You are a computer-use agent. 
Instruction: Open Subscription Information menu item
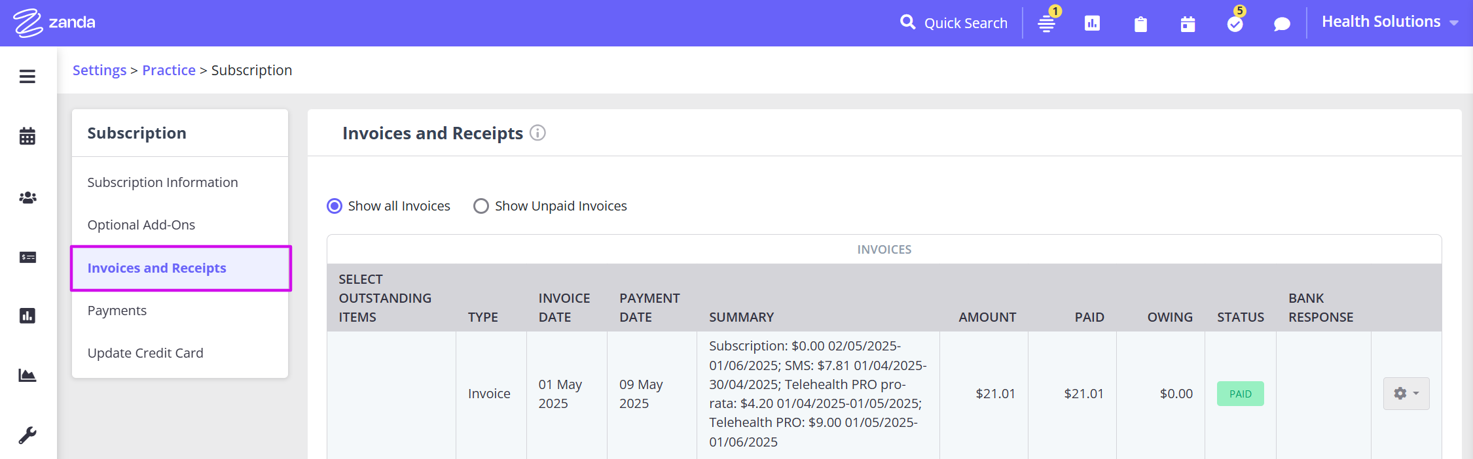coord(162,182)
